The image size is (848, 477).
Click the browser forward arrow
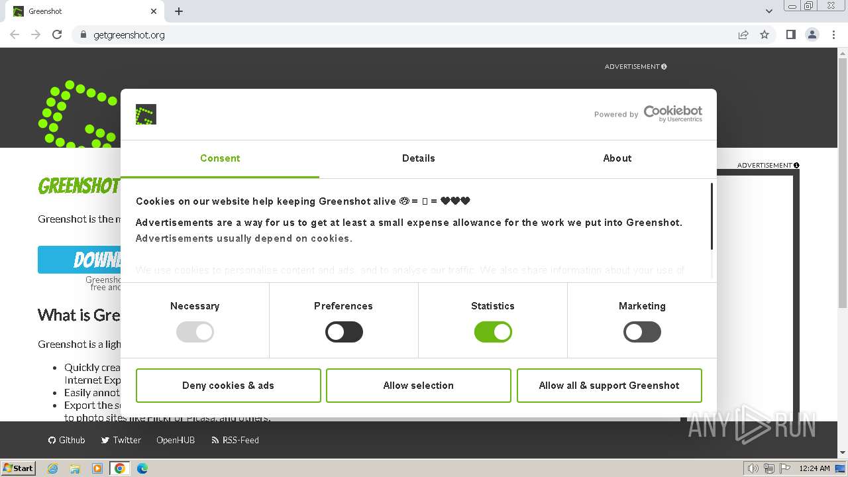[x=36, y=34]
